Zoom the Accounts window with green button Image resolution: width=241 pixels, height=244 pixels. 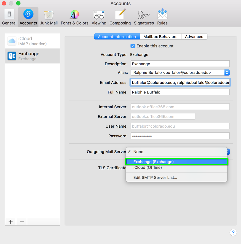(18, 3)
